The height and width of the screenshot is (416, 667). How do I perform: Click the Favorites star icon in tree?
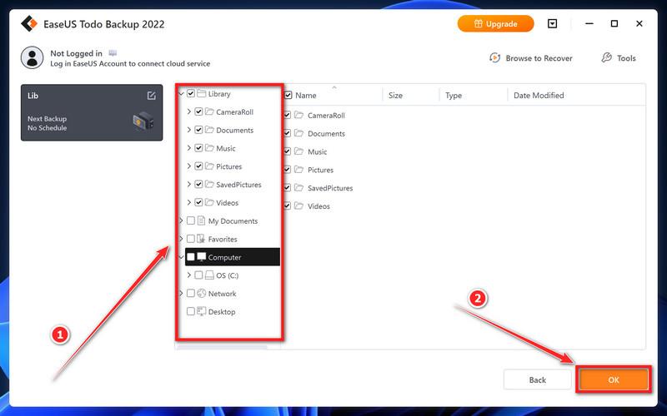[201, 239]
